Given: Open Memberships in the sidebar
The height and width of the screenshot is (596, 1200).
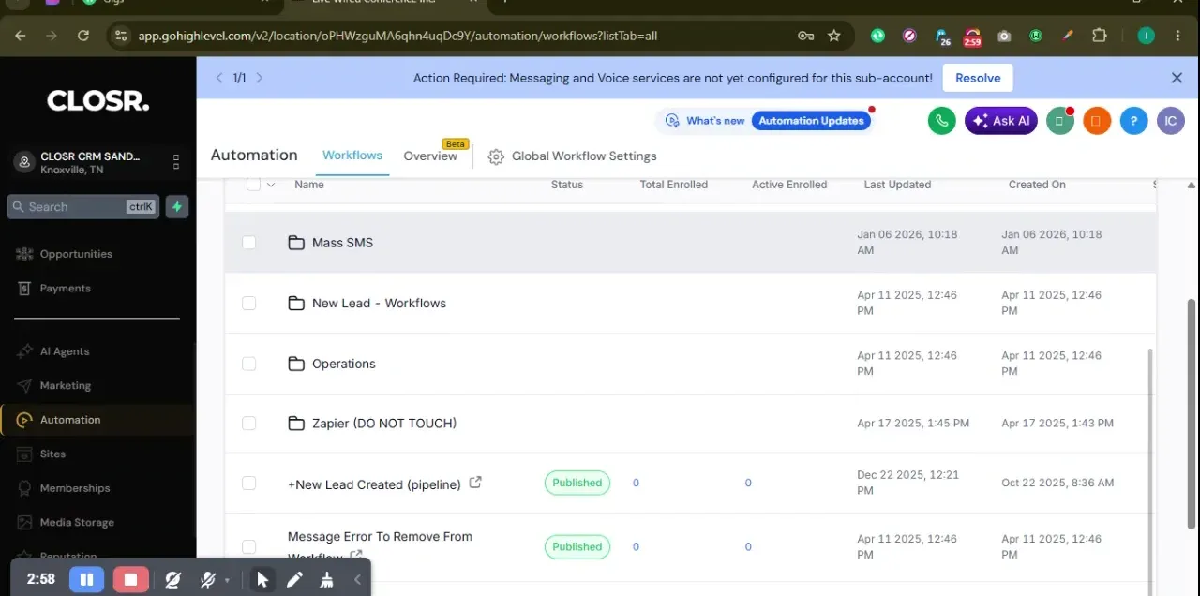Looking at the screenshot, I should click(x=75, y=488).
